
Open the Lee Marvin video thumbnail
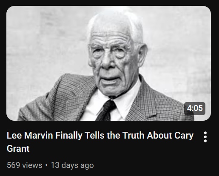click(108, 63)
